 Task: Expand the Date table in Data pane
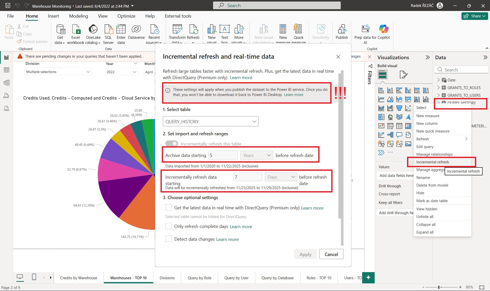point(438,80)
